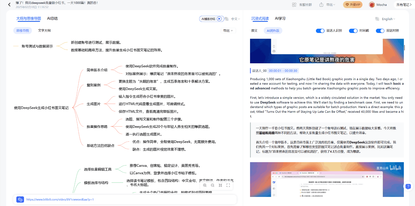
Task: Select node 生成图片
Action: pyautogui.click(x=94, y=104)
